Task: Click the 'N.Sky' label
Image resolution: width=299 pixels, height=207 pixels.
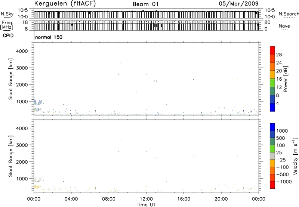Action: (x=7, y=14)
